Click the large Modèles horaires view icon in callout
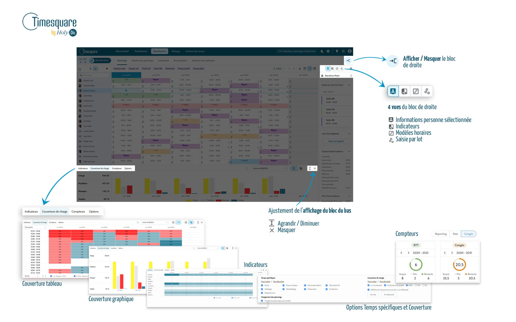Screen dimensions: 516x322 click(x=416, y=91)
